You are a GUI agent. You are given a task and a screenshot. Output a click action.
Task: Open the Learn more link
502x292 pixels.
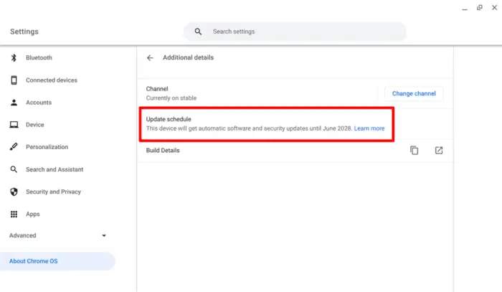[369, 128]
